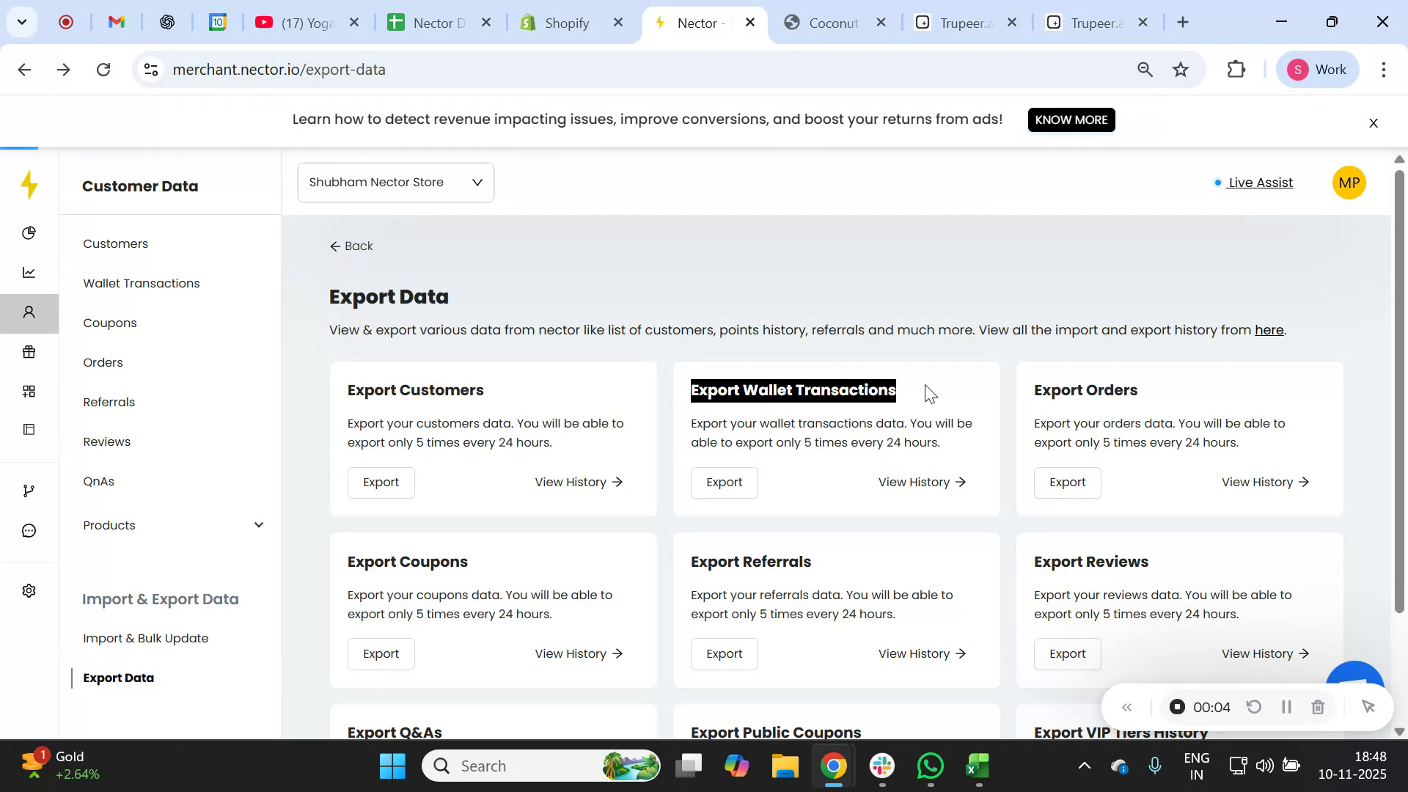1408x792 pixels.
Task: Open Chrome browser extensions puzzle menu
Action: point(1236,69)
